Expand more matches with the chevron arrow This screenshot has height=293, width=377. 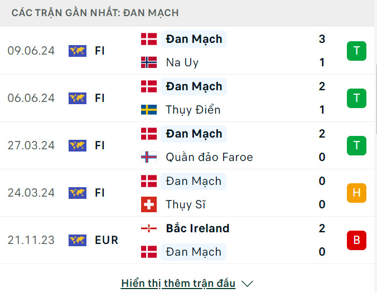(x=248, y=284)
